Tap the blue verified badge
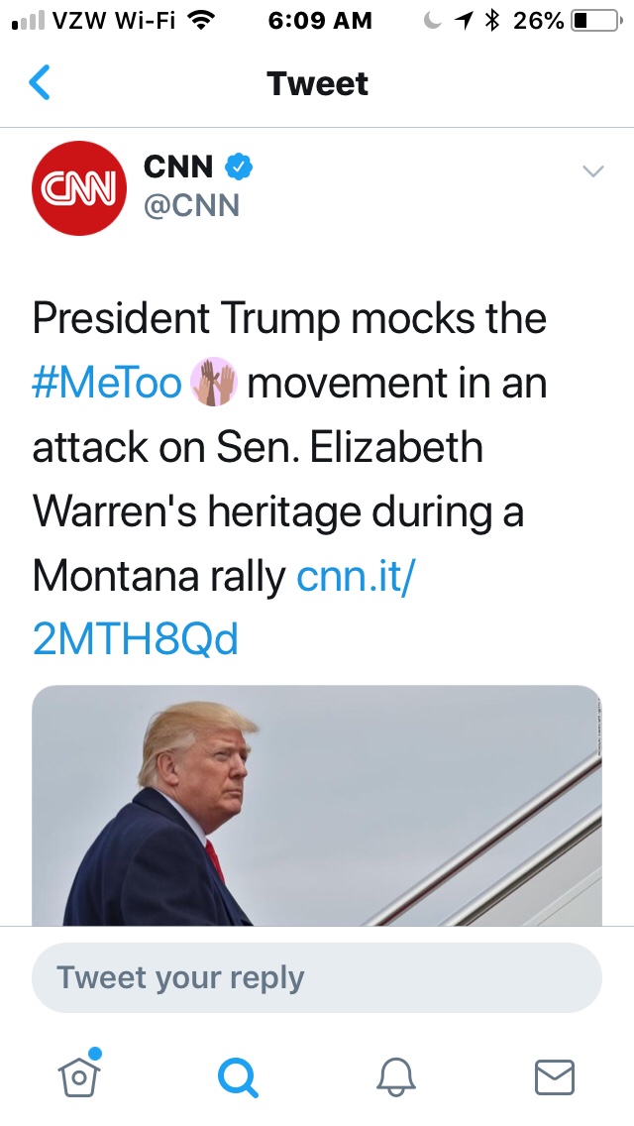The height and width of the screenshot is (1126, 634). (238, 168)
